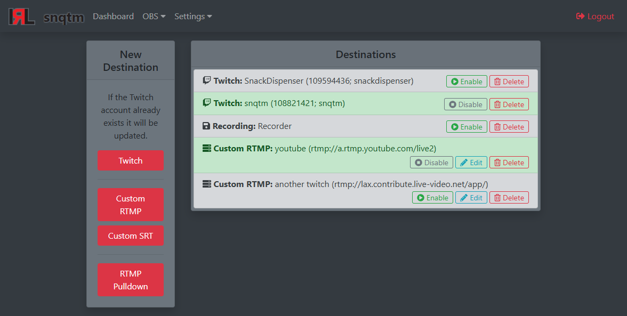
Task: Click the 'If the Twitch account already exists' note
Action: (x=130, y=116)
